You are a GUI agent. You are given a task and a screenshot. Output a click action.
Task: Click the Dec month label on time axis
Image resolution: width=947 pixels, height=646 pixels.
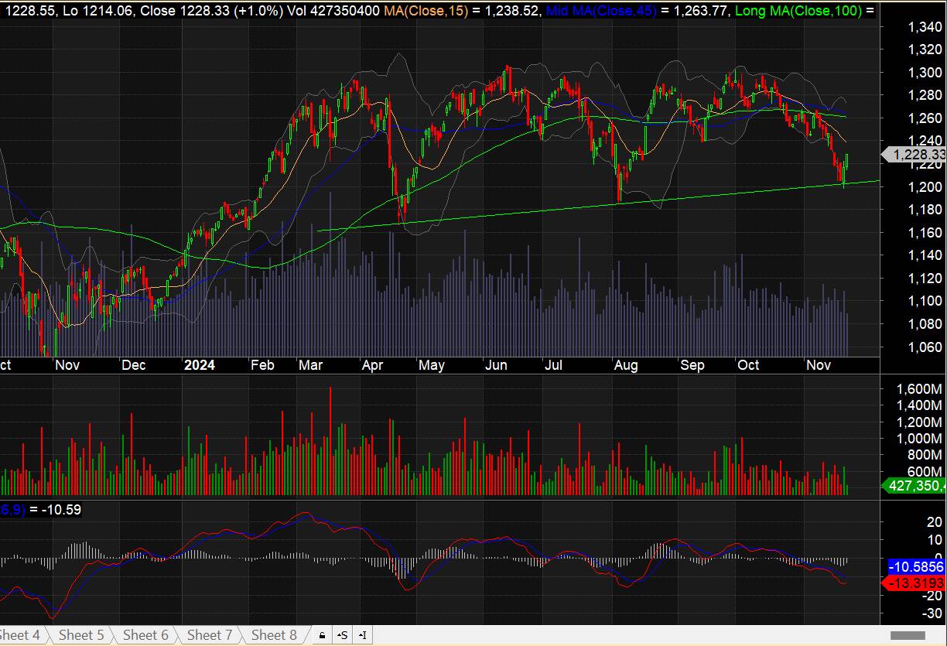(135, 364)
